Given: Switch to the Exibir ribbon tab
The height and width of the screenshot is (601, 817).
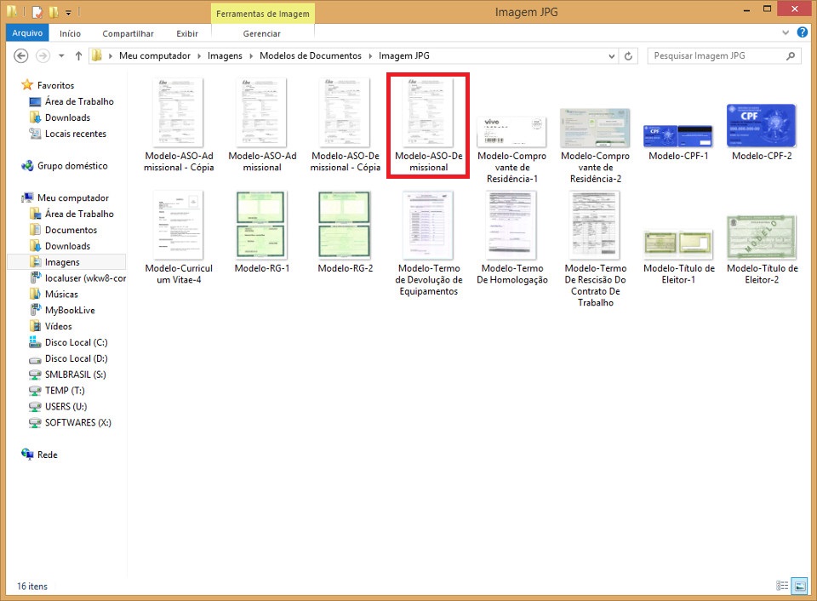Looking at the screenshot, I should coord(187,33).
